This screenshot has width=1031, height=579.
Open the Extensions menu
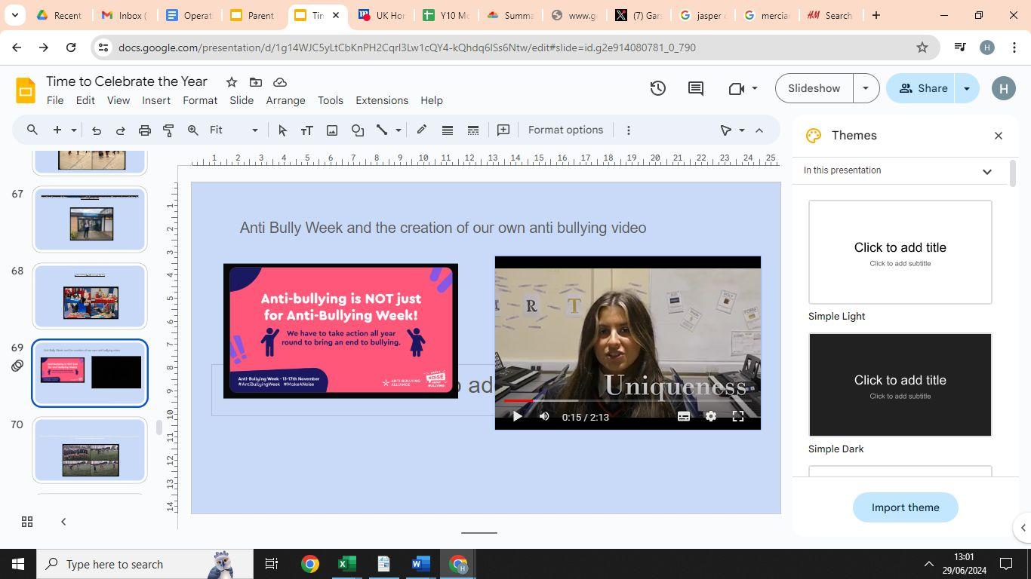point(382,100)
